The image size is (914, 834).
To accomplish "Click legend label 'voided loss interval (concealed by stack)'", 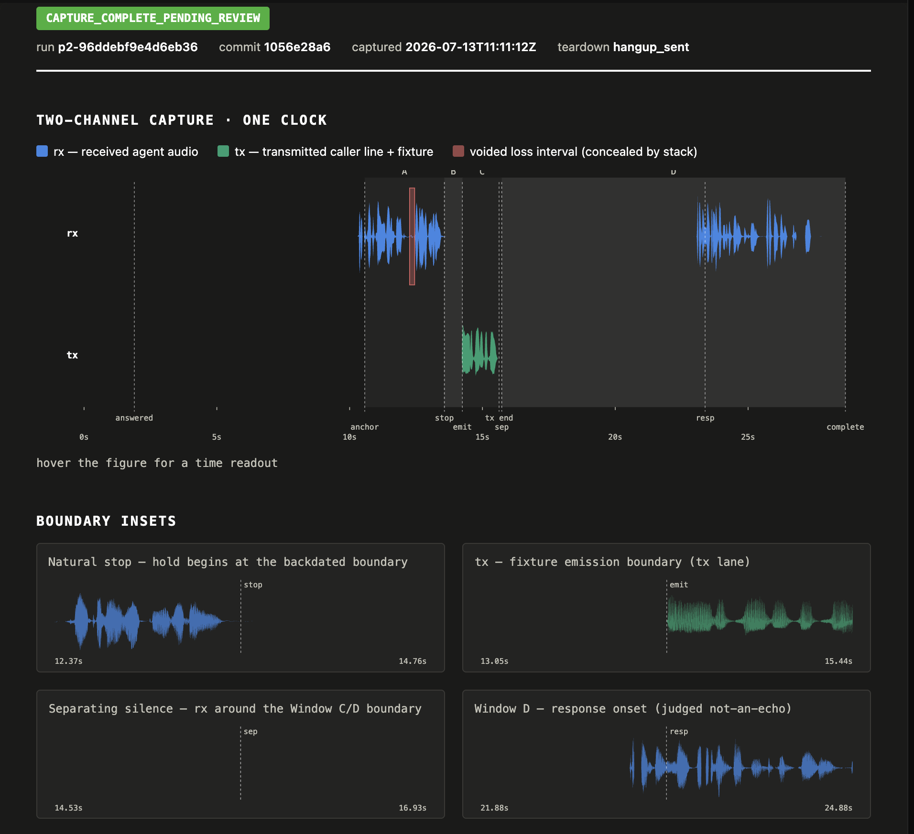I will (x=583, y=152).
